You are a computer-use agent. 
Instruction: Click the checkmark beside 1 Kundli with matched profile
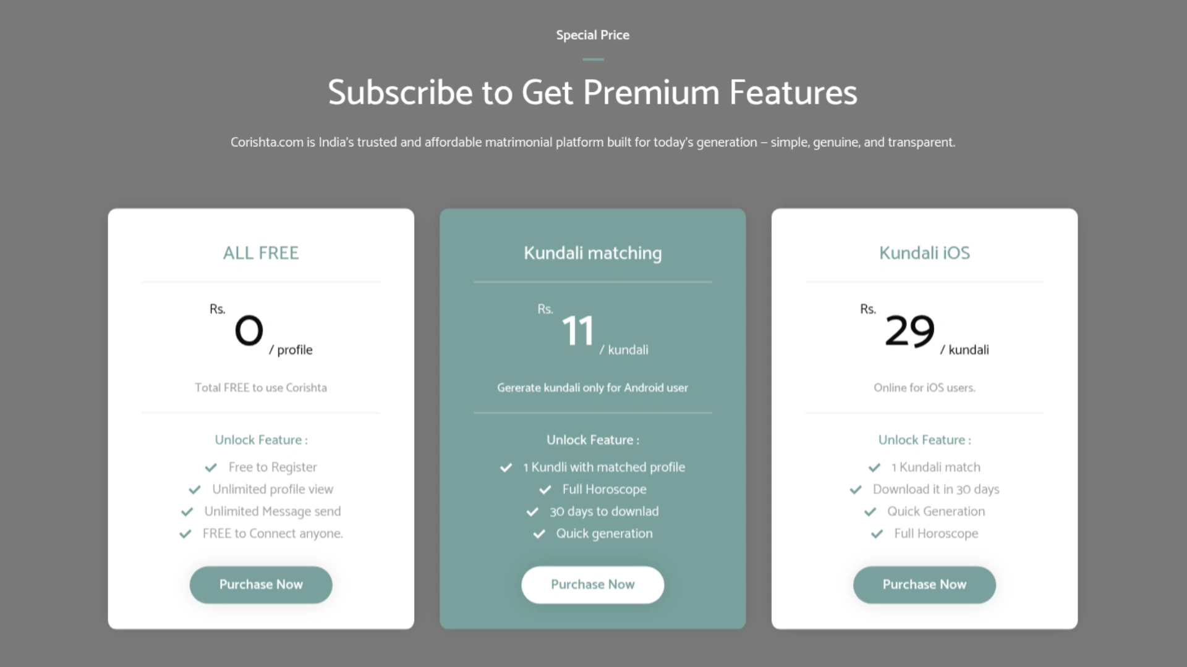(x=506, y=468)
